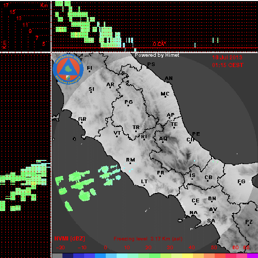Click the TE city label
Screen dimensions: 258x258
pyautogui.click(x=174, y=124)
